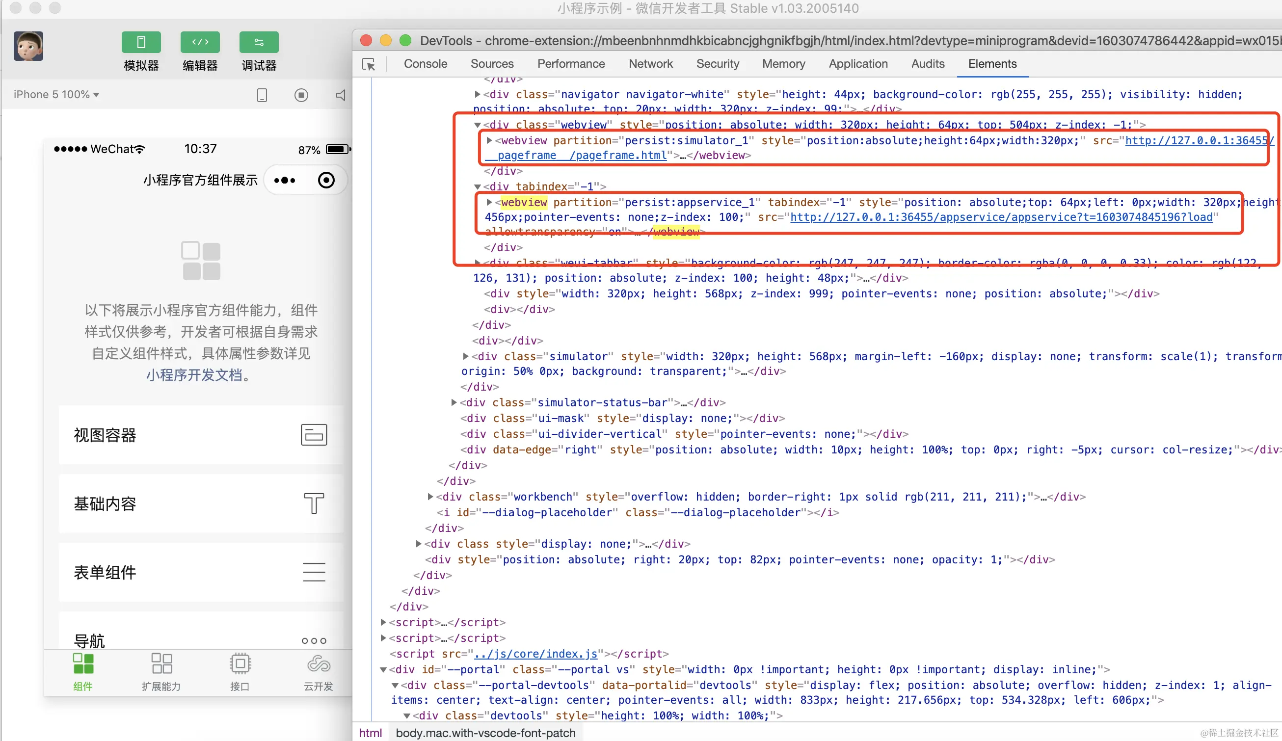Switch to the Console tab
Screen dimensions: 1282x741
click(426, 64)
